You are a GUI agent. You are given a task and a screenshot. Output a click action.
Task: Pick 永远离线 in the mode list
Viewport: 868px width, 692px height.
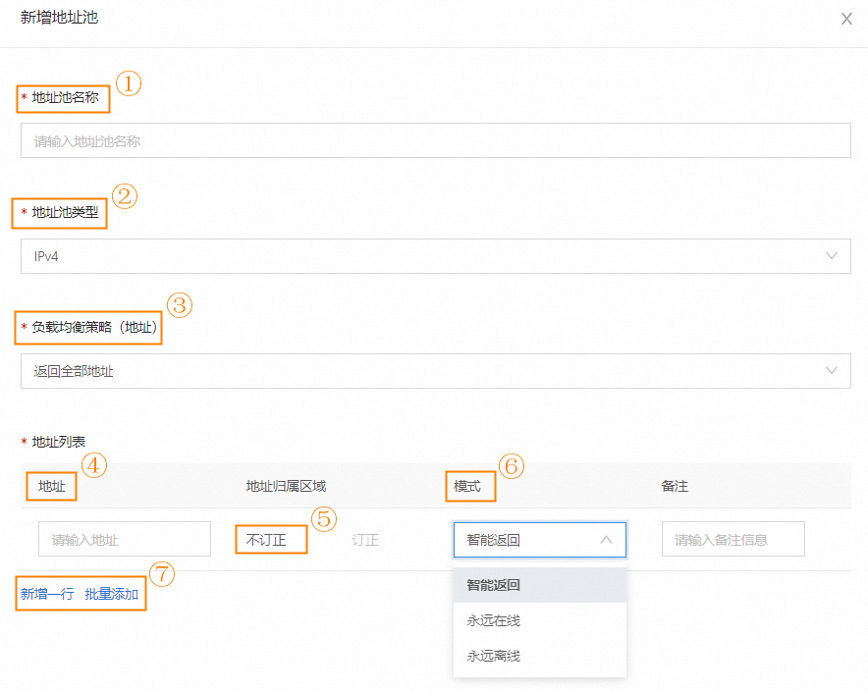(x=494, y=656)
